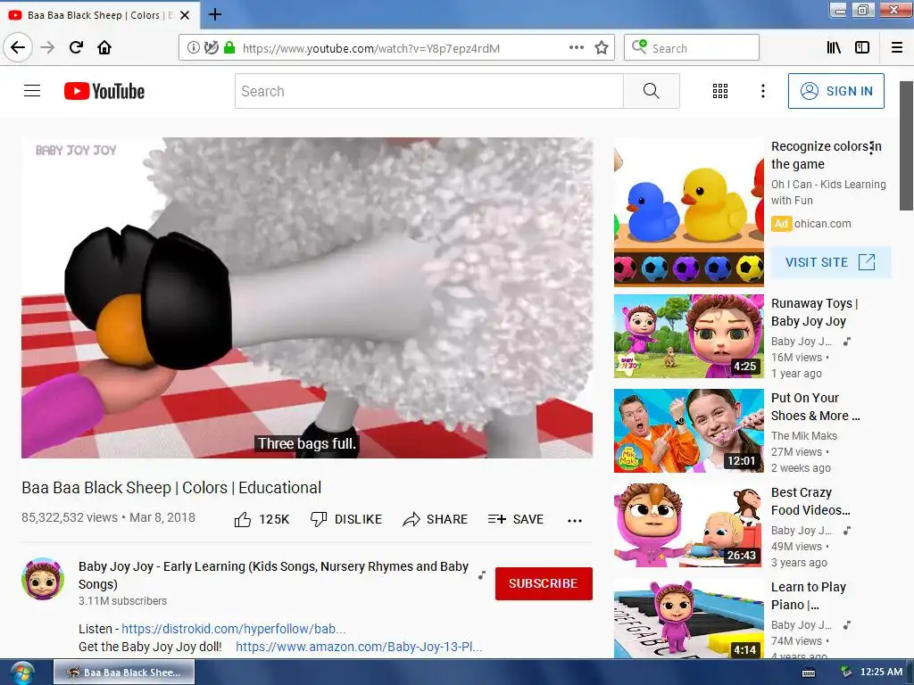Click the SIGN IN button

tap(835, 91)
